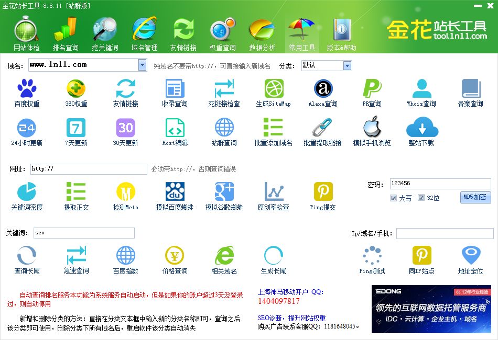Open the 百度权重 paw icon tool
The width and height of the screenshot is (498, 340).
pos(27,89)
